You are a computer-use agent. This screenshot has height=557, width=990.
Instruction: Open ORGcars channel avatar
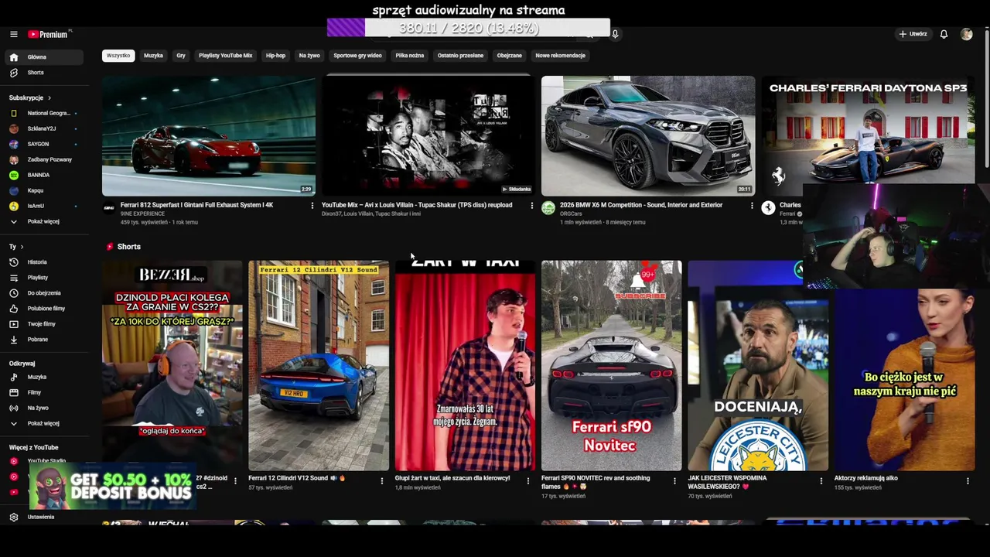pyautogui.click(x=548, y=208)
